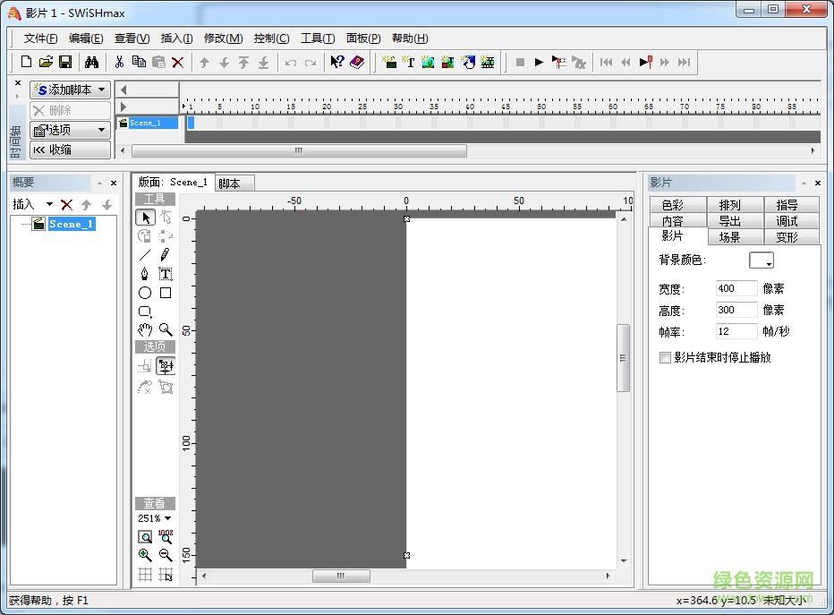Select the Hand pan tool
The image size is (834, 615).
[145, 330]
